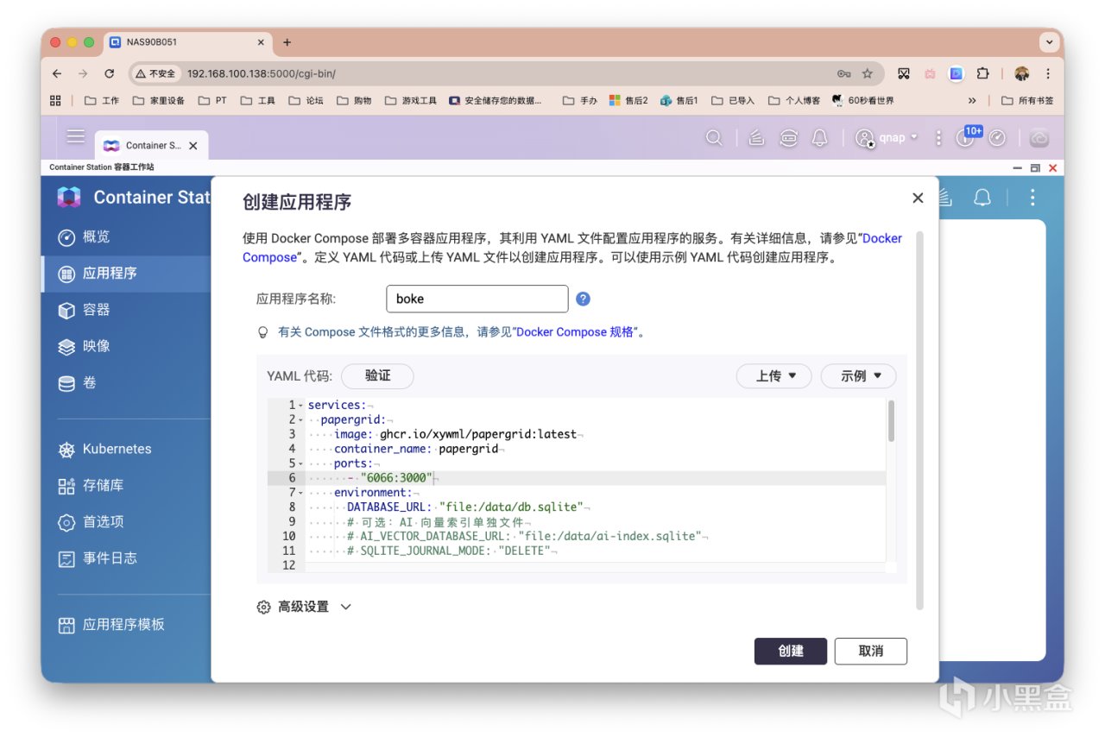Reload the browser page
This screenshot has width=1105, height=737.
point(109,73)
